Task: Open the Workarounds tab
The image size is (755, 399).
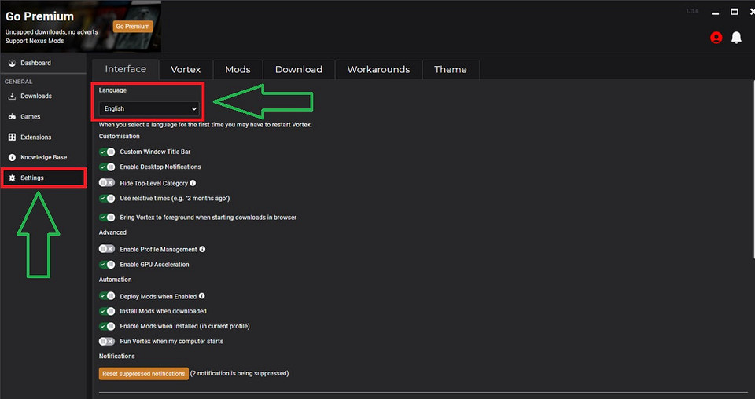Action: [x=378, y=70]
